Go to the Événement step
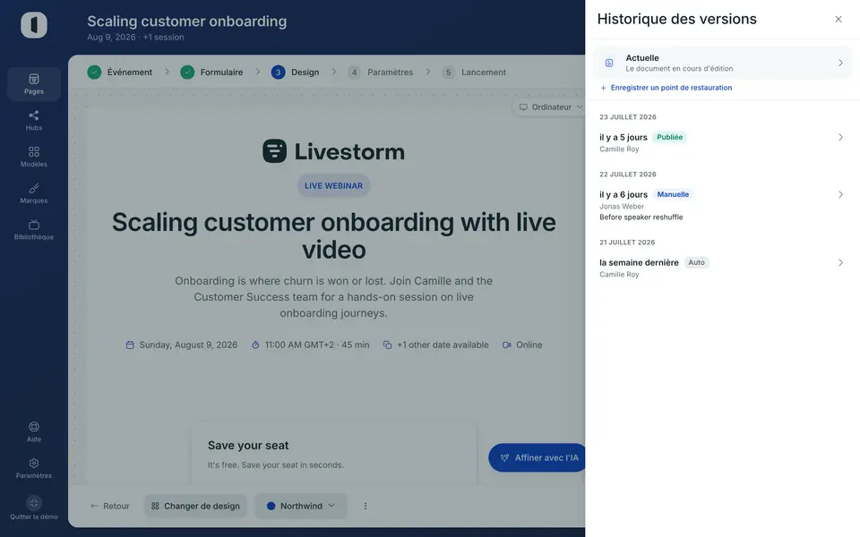The width and height of the screenshot is (860, 537). [x=120, y=72]
